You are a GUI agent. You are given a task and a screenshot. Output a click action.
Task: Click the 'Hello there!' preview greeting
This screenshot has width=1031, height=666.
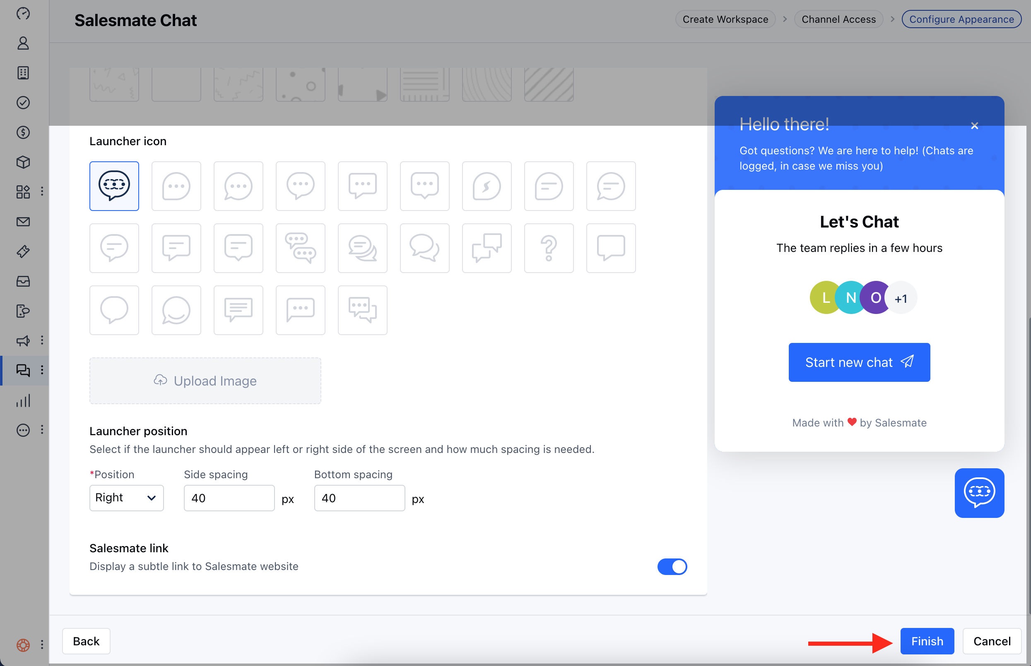pos(784,124)
